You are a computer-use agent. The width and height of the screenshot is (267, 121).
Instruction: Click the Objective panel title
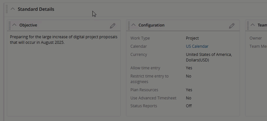pyautogui.click(x=28, y=25)
